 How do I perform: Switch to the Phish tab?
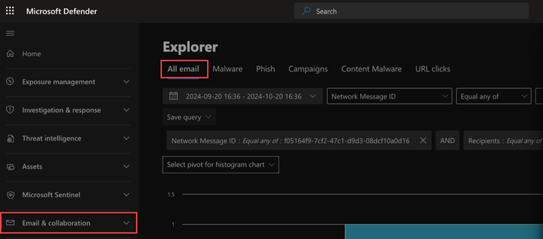[x=266, y=69]
